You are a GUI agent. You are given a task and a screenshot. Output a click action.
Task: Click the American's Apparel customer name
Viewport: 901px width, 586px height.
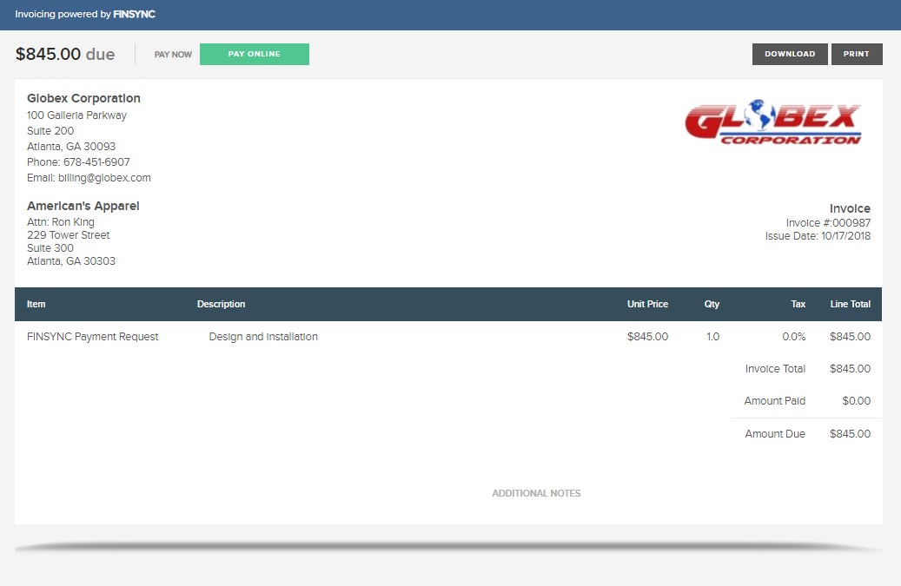tap(83, 206)
